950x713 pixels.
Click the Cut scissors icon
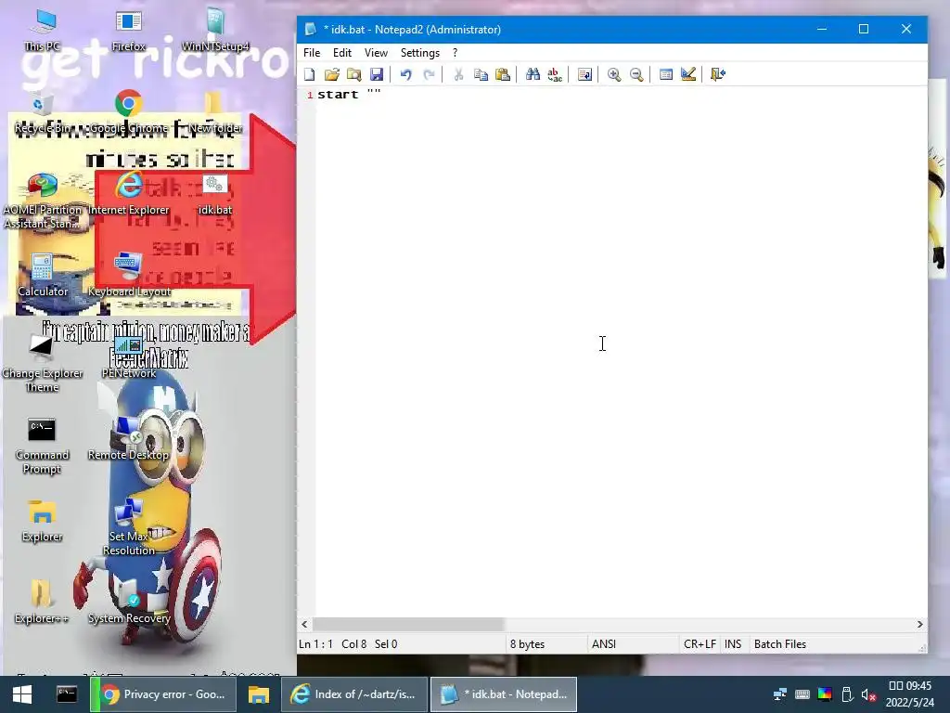(x=458, y=74)
